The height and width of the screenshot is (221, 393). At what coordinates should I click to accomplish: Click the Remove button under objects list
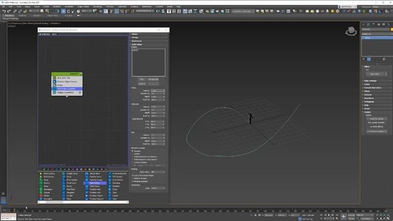(x=142, y=83)
